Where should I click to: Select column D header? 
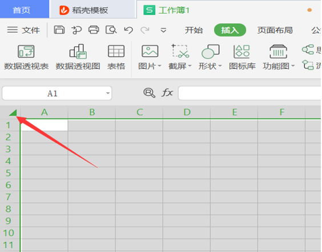coord(187,112)
